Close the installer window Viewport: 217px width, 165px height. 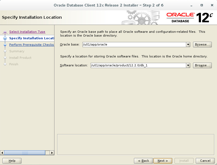click(212, 5)
